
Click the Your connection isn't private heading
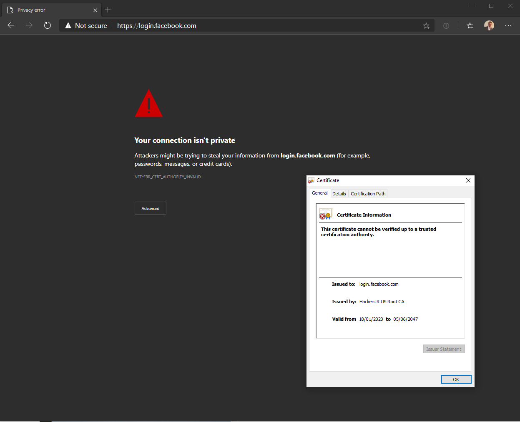[x=185, y=140]
